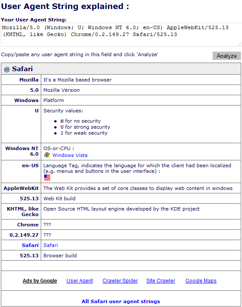Click 'N for no security' list item
Viewport: 242px width, 307px height.
pos(81,121)
